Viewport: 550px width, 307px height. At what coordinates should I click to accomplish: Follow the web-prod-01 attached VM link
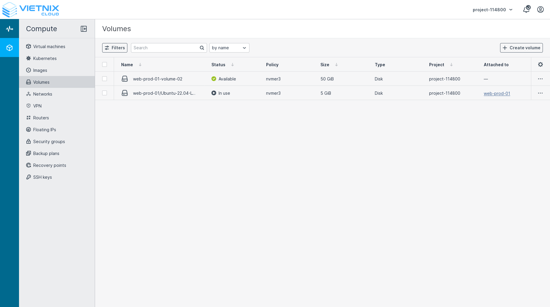pos(497,94)
